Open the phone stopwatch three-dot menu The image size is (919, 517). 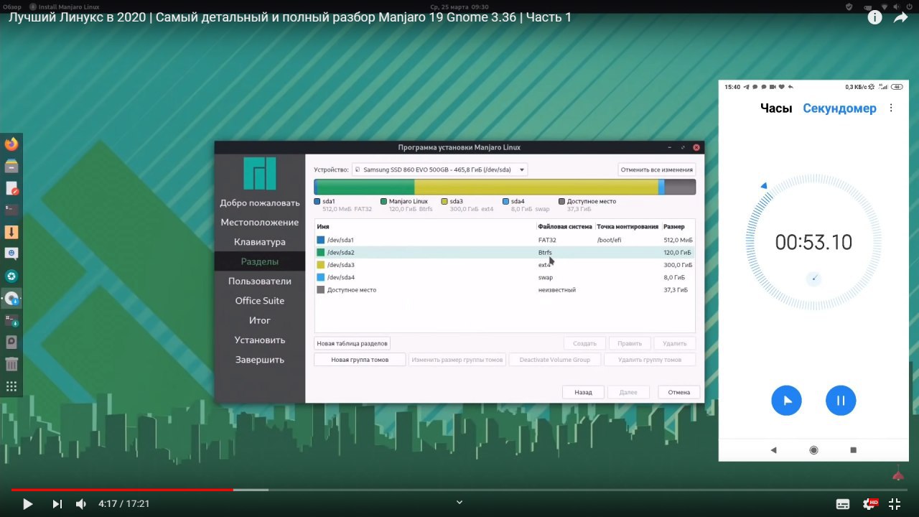pyautogui.click(x=891, y=108)
